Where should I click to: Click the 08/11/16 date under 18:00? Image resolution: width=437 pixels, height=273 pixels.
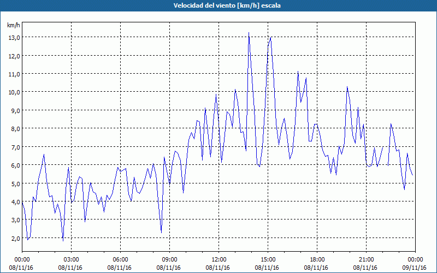tap(316, 268)
